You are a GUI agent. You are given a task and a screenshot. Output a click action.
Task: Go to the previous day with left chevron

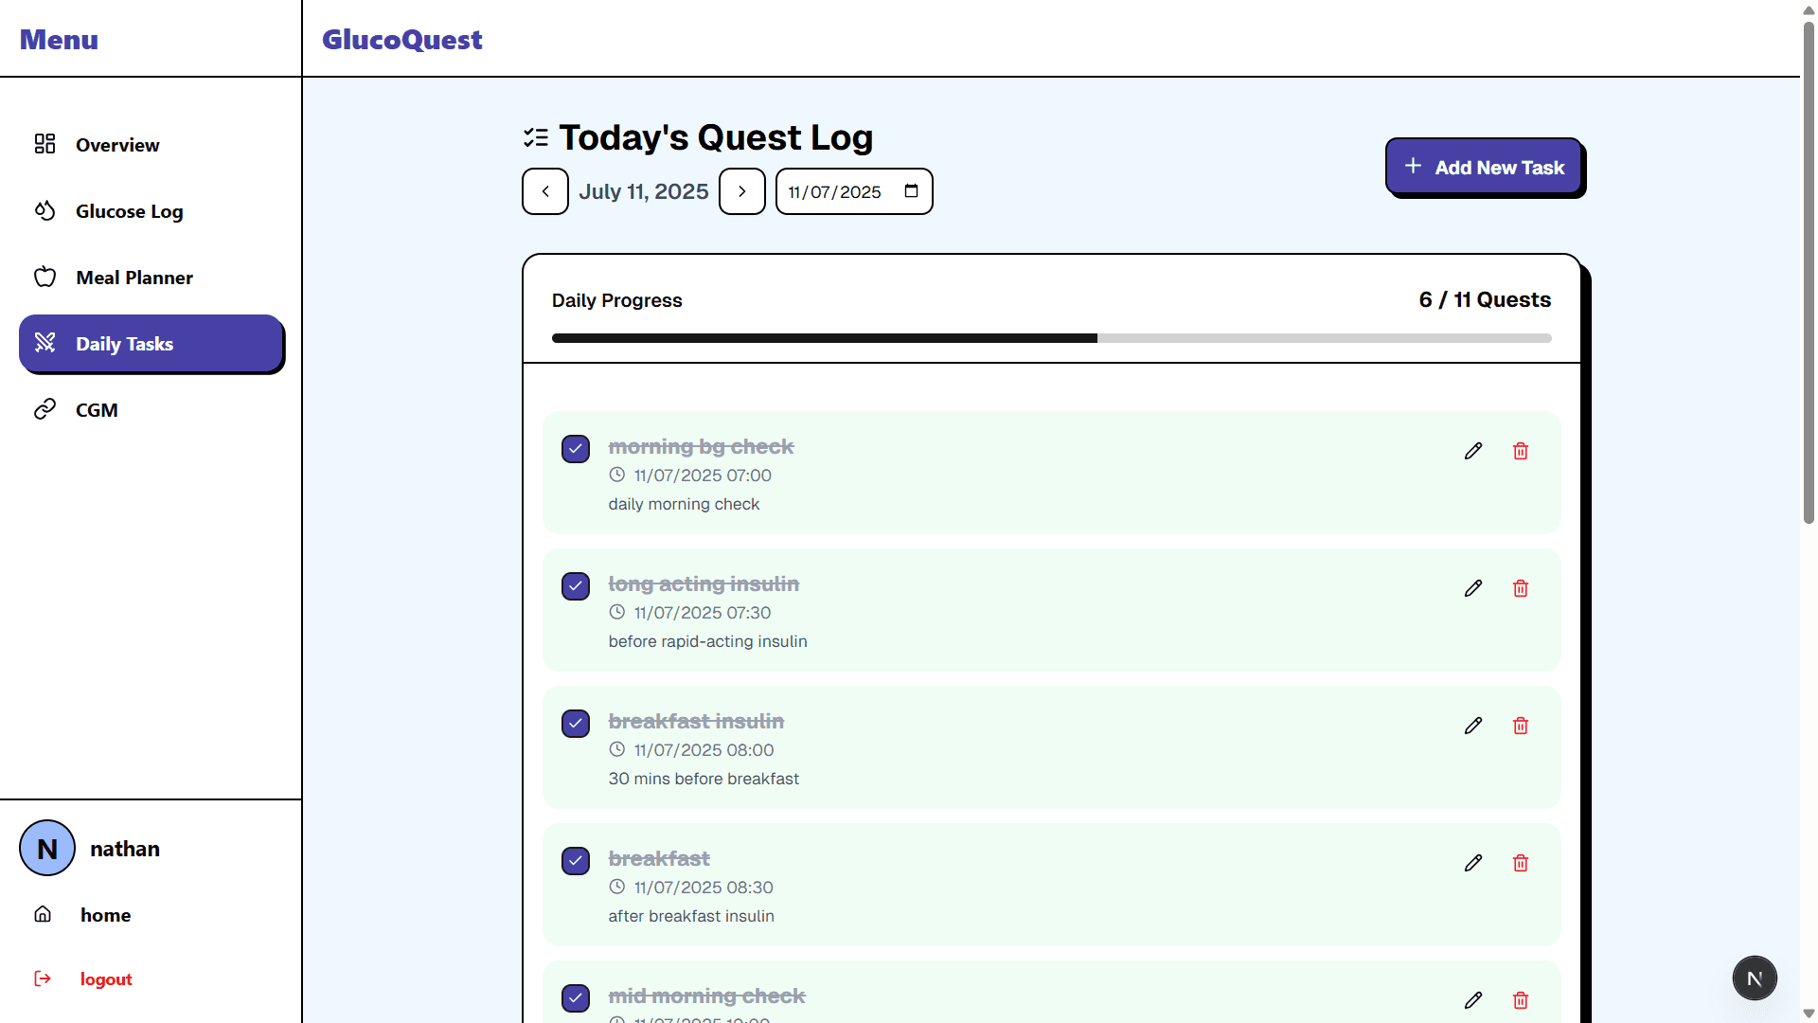click(544, 190)
